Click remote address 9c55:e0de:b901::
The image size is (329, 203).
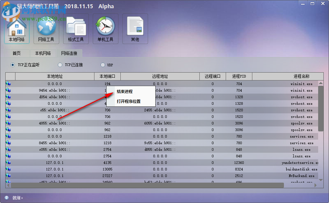click(160, 143)
